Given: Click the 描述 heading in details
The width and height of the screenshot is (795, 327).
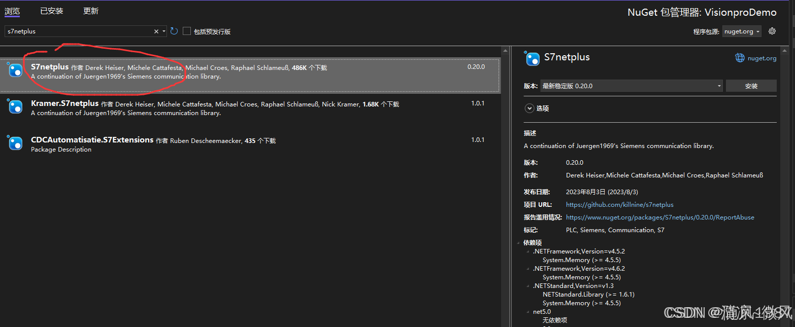Looking at the screenshot, I should (x=530, y=133).
